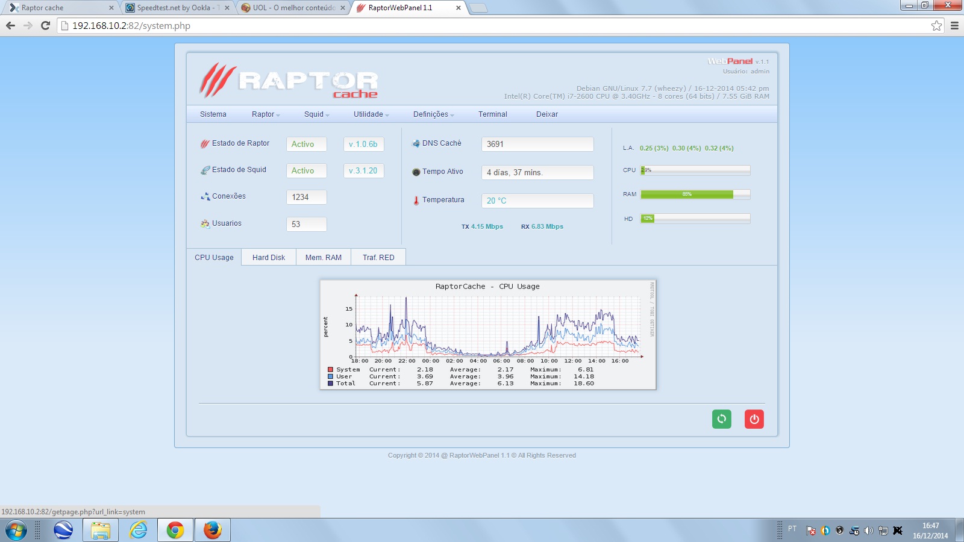Viewport: 964px width, 542px height.
Task: Switch to the Speedtest.net browser tab
Action: [x=176, y=8]
